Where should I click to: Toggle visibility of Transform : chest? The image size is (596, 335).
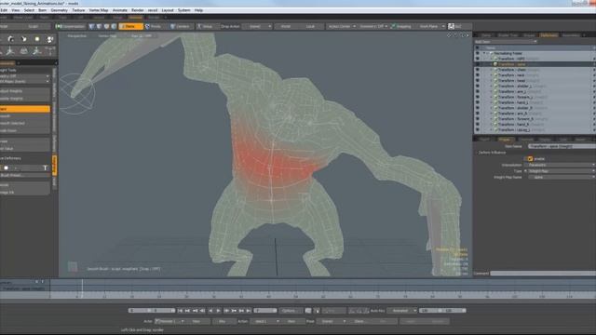[478, 70]
